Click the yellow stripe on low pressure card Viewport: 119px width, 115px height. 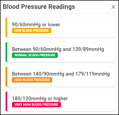pos(6,27)
